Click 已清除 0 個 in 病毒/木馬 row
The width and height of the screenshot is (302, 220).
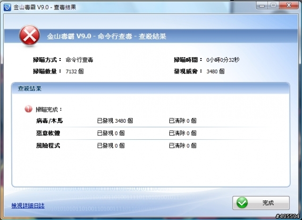(183, 121)
